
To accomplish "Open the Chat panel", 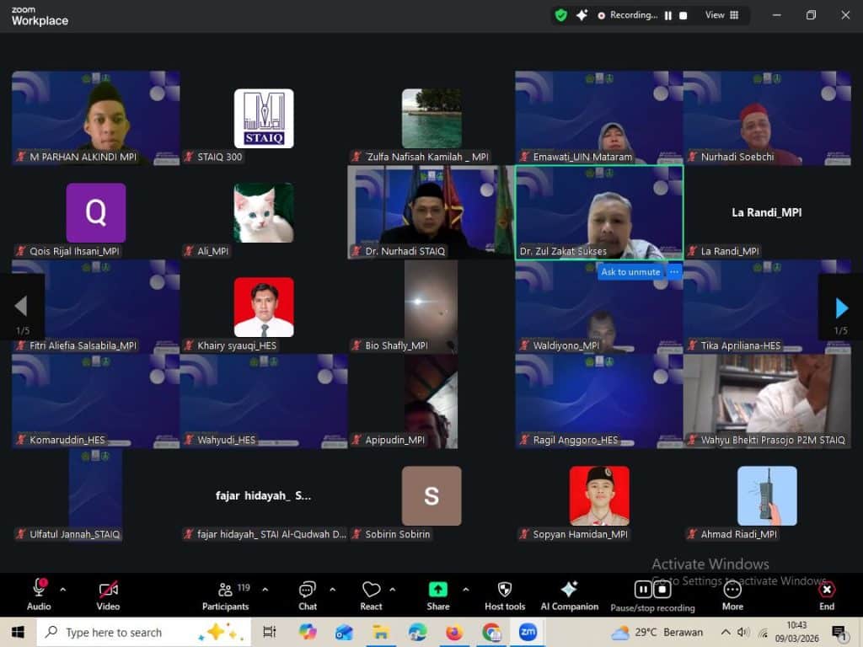I will point(308,595).
